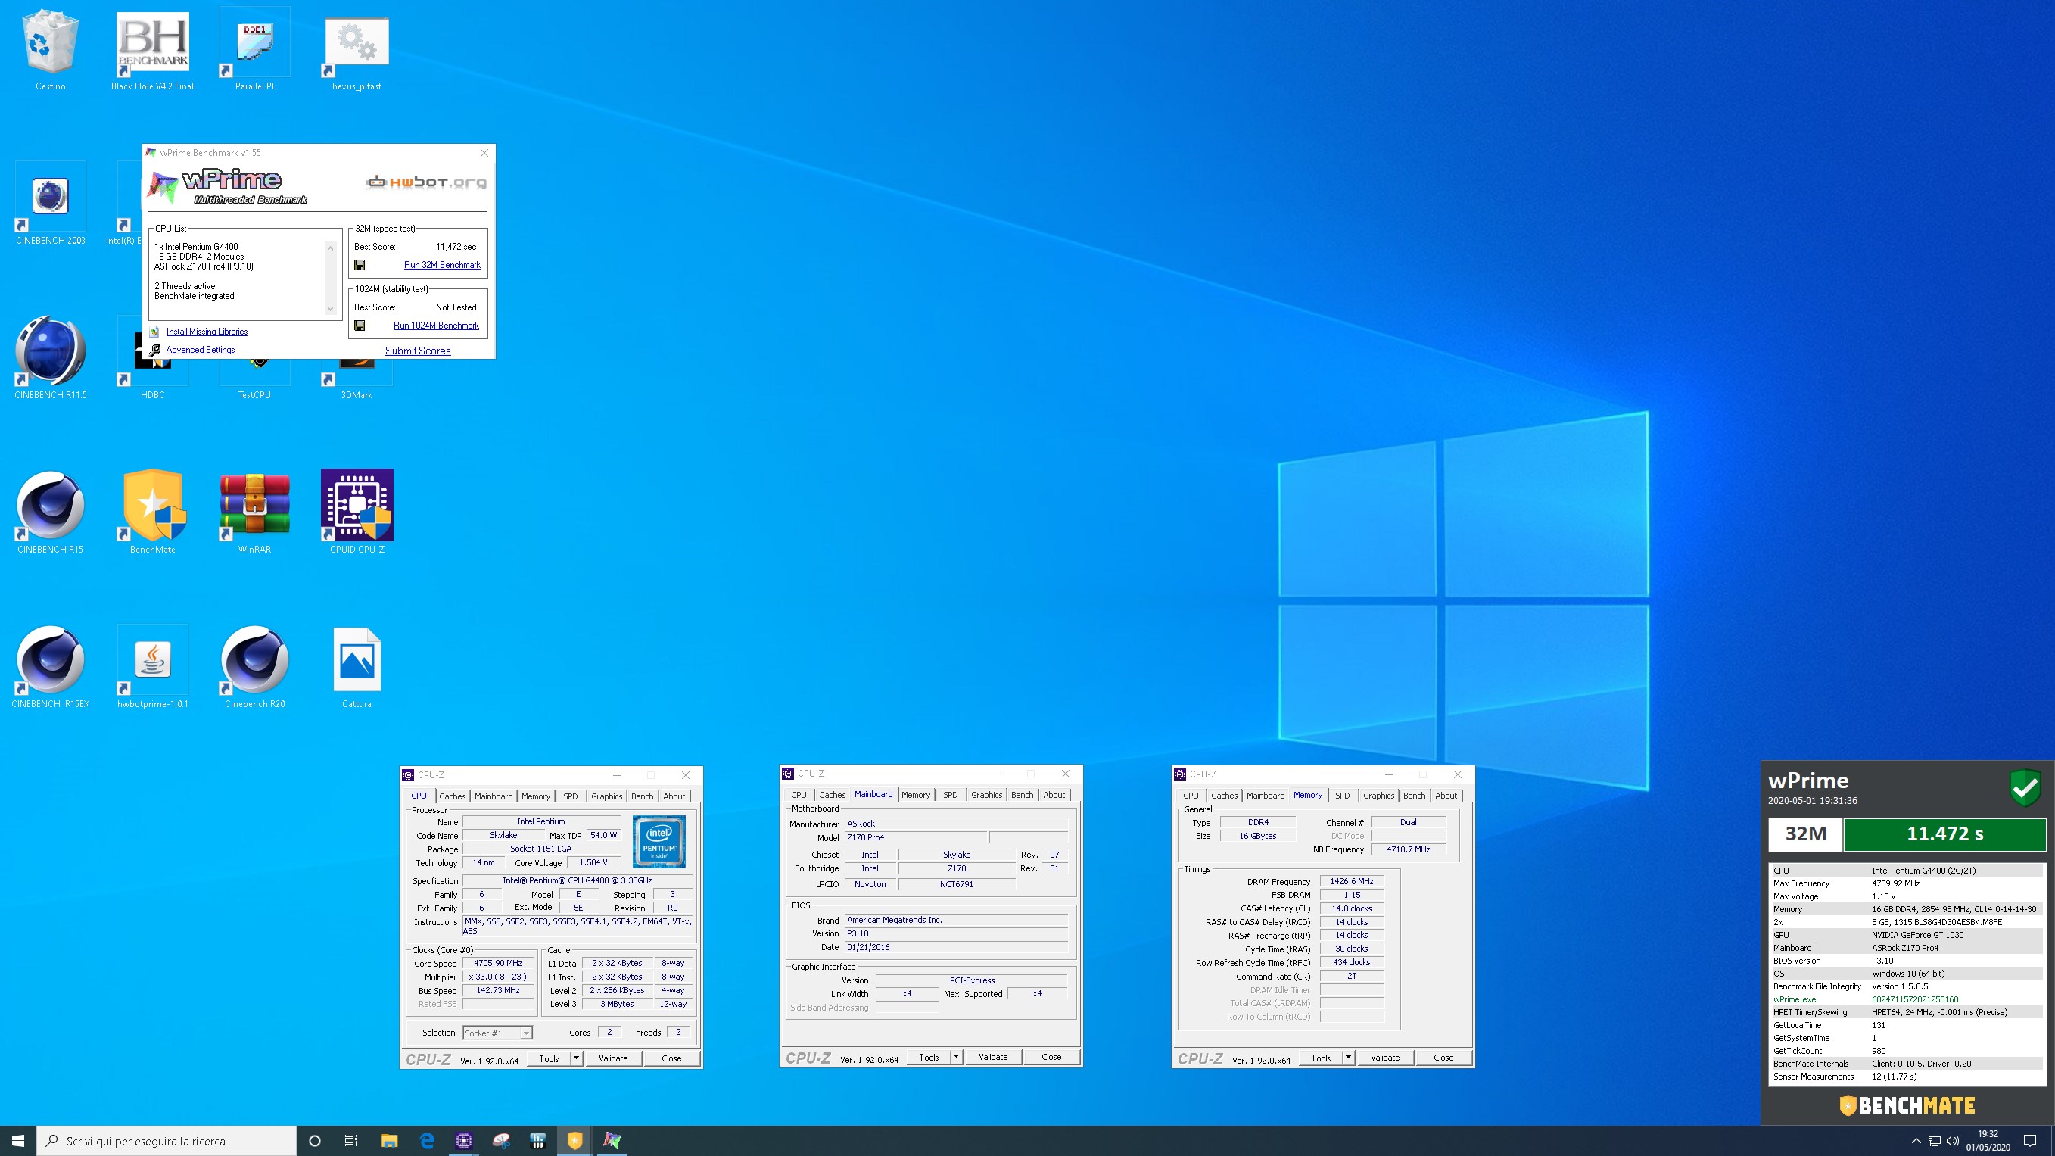This screenshot has height=1156, width=2055.
Task: Launch the Parallel PI desktop shortcut
Action: pyautogui.click(x=254, y=49)
